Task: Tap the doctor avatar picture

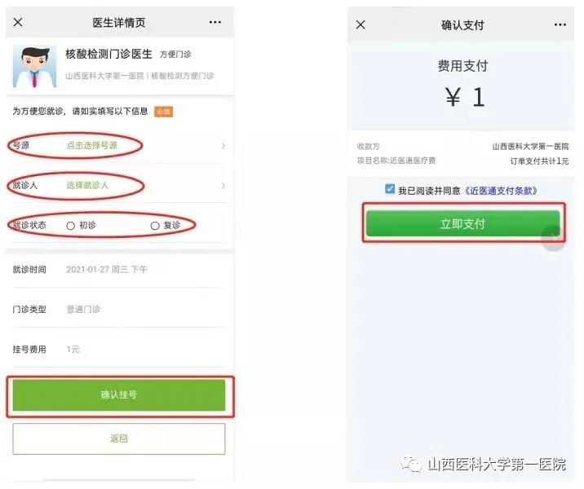Action: tap(34, 66)
